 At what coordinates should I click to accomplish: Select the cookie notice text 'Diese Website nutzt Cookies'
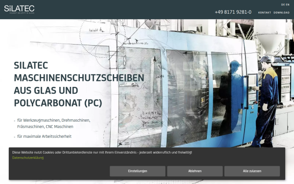pyautogui.click(x=33, y=153)
